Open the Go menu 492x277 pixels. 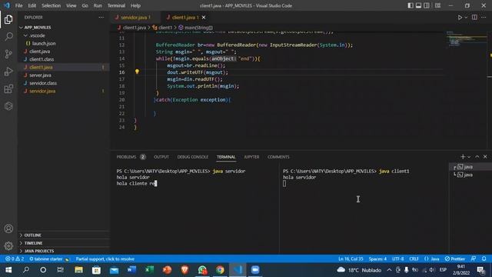(x=85, y=5)
